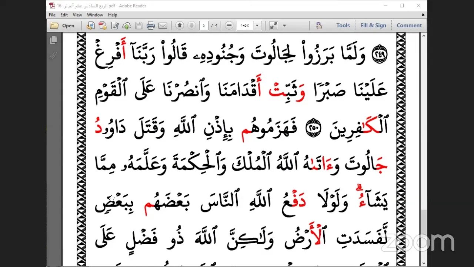
Task: Click the hand touch mode icon
Action: 319,26
